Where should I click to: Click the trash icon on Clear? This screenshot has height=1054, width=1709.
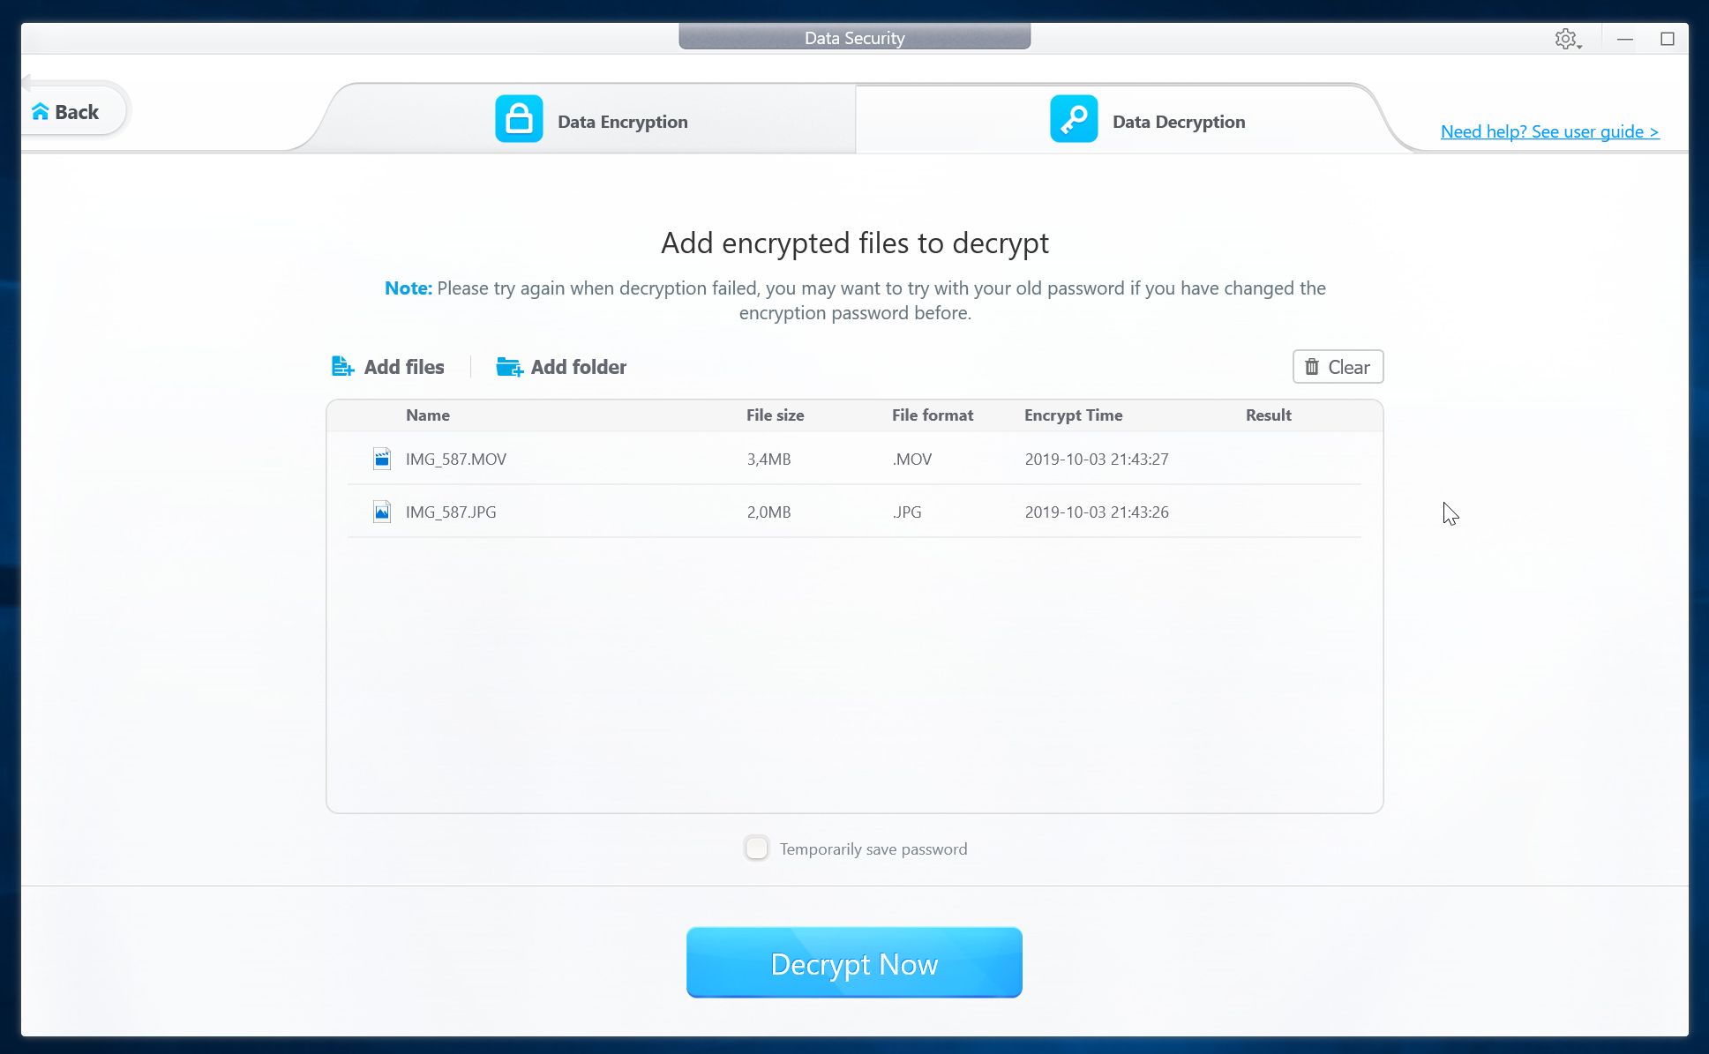1312,367
